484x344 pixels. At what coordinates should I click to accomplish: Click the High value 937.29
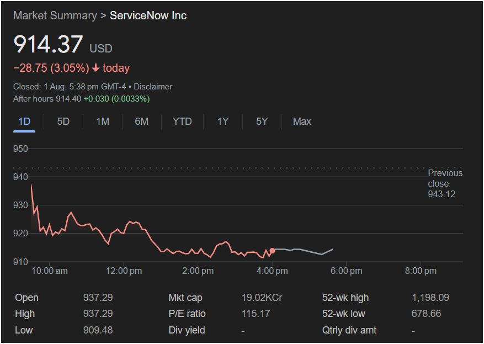pyautogui.click(x=98, y=314)
